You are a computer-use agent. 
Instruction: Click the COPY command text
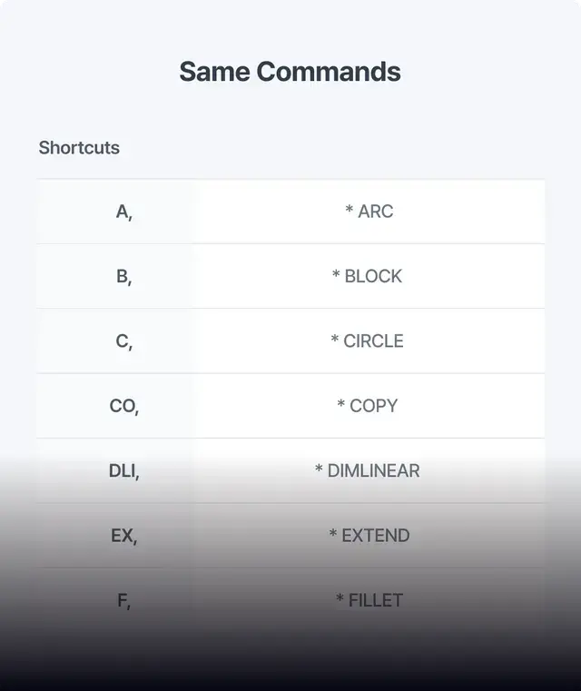tap(374, 406)
